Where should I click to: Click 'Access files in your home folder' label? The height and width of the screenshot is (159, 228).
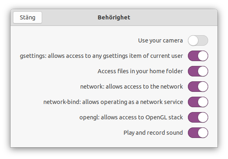pyautogui.click(x=140, y=71)
